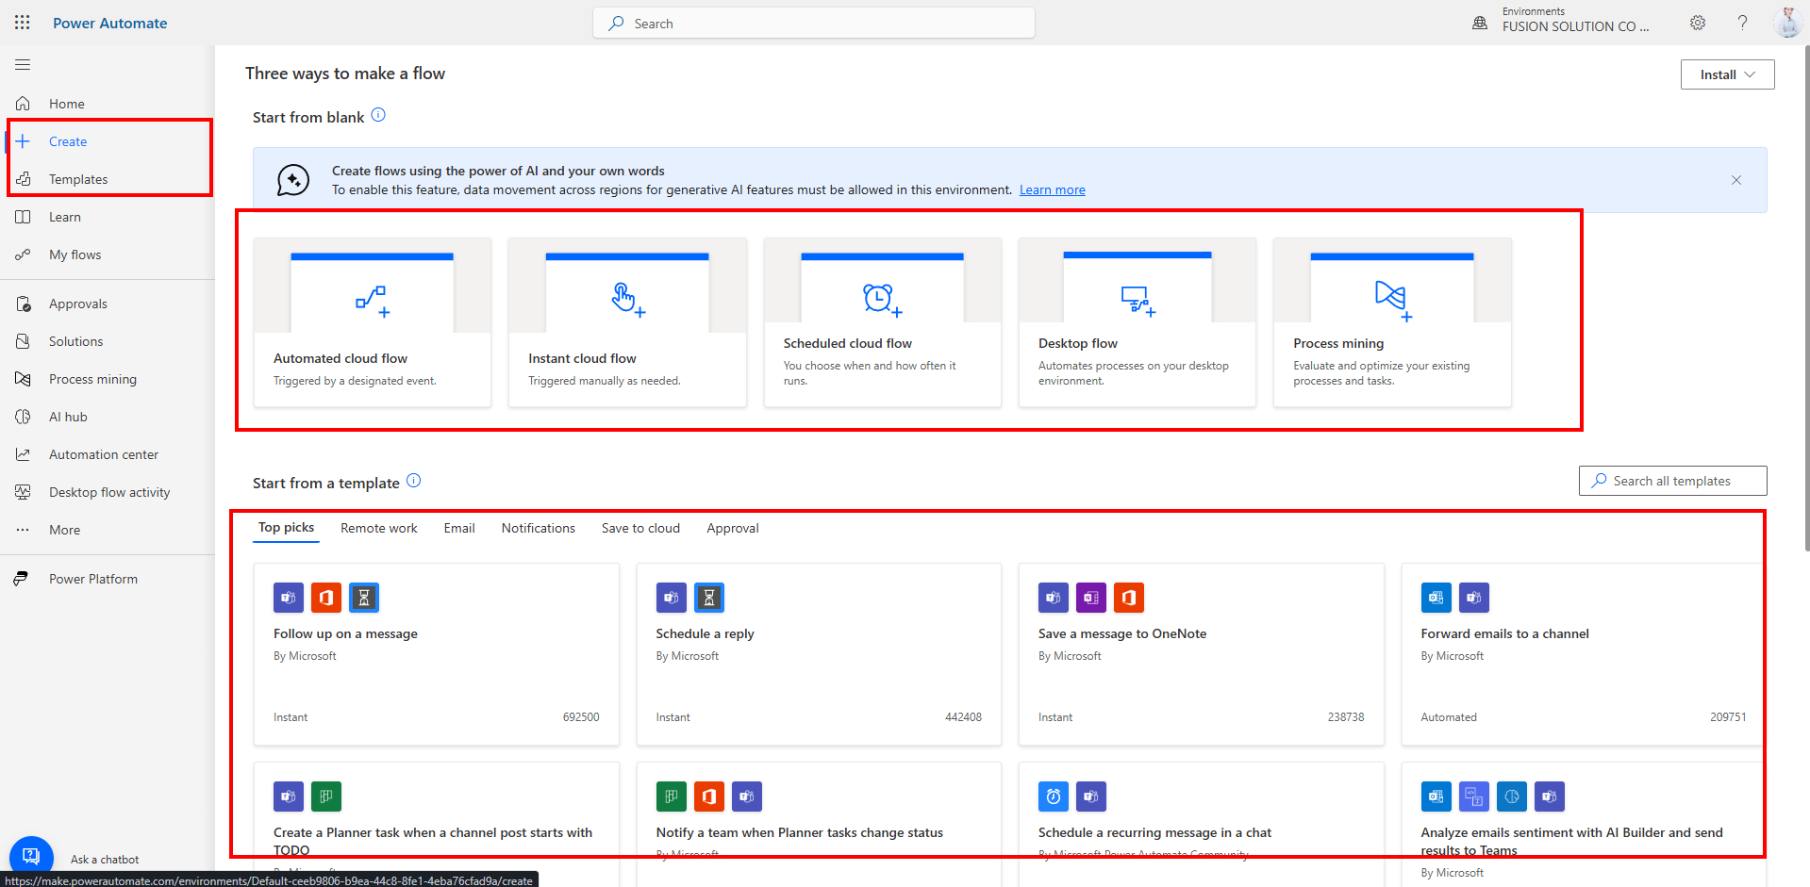Expand the Install dropdown button

[x=1727, y=74]
